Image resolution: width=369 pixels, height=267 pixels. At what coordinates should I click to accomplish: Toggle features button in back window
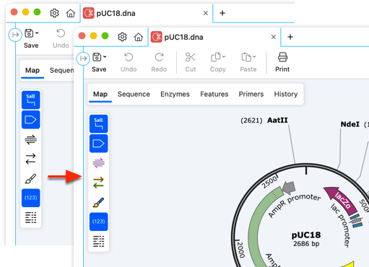point(31,120)
